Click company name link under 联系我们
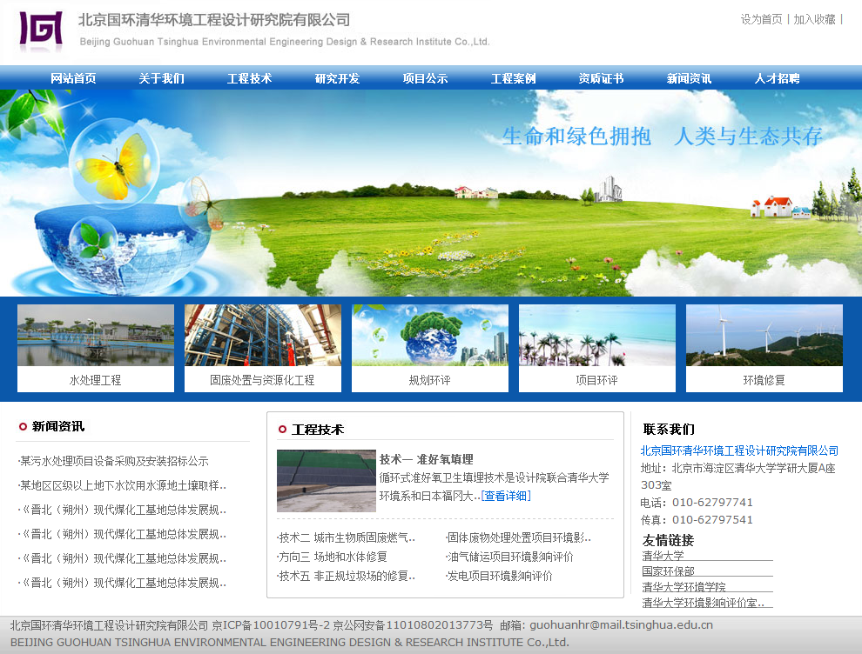862x654 pixels. pyautogui.click(x=739, y=450)
